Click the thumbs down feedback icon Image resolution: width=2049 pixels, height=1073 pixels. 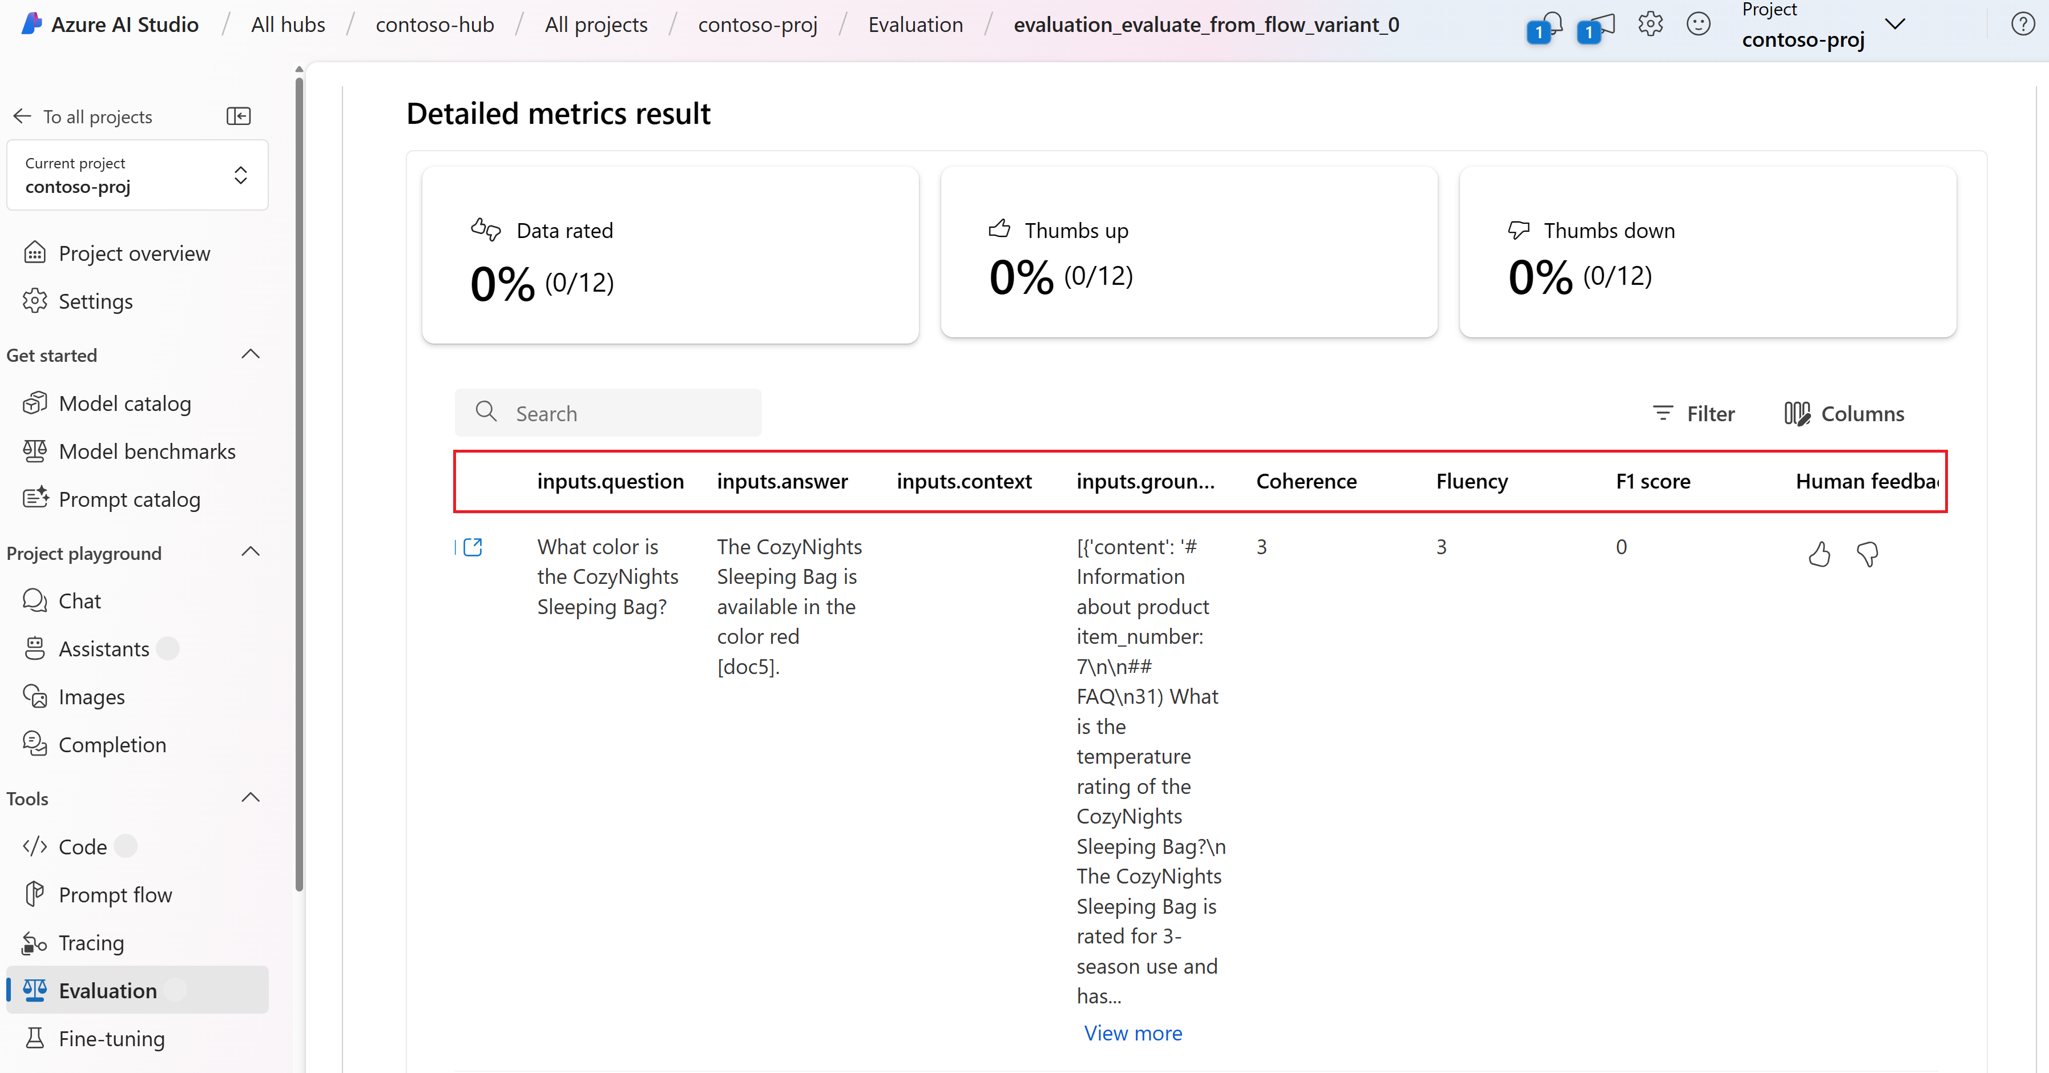pyautogui.click(x=1867, y=554)
